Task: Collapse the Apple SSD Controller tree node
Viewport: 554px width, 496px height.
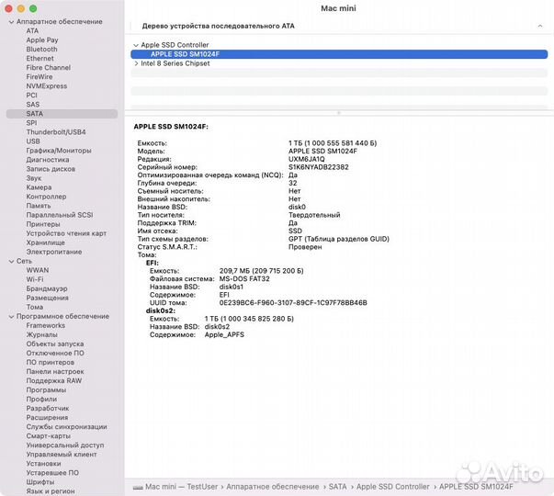Action: [x=136, y=45]
